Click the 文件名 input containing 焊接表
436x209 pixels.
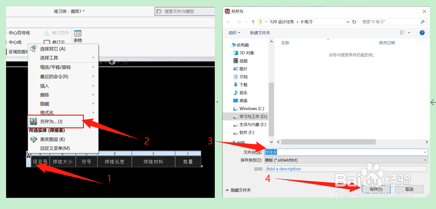click(338, 152)
